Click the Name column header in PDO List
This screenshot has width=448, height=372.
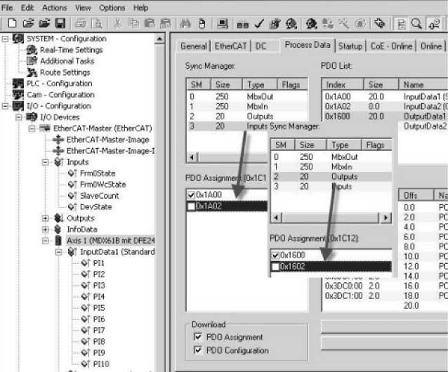pos(423,85)
